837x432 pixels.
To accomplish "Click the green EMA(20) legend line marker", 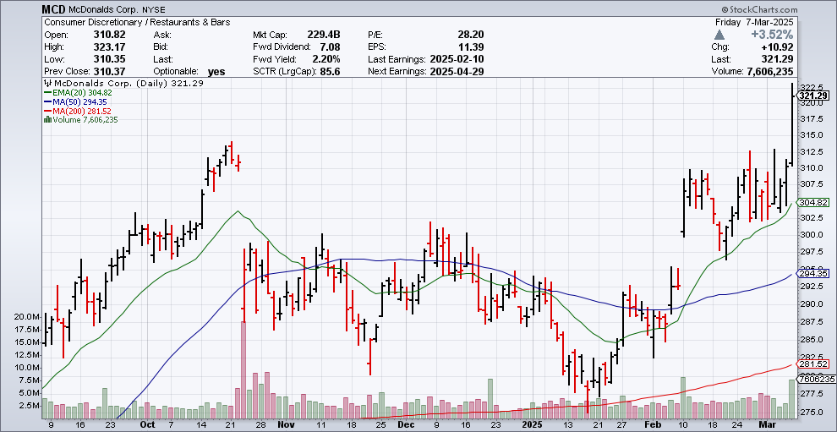I will point(48,92).
